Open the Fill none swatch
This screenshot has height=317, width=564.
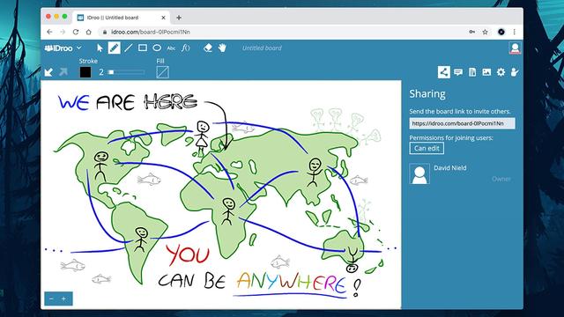(x=162, y=72)
